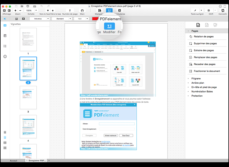Open the Echelle 100% scale dropdown arrow
Viewport: 229px width, 167px height.
(x=36, y=10)
